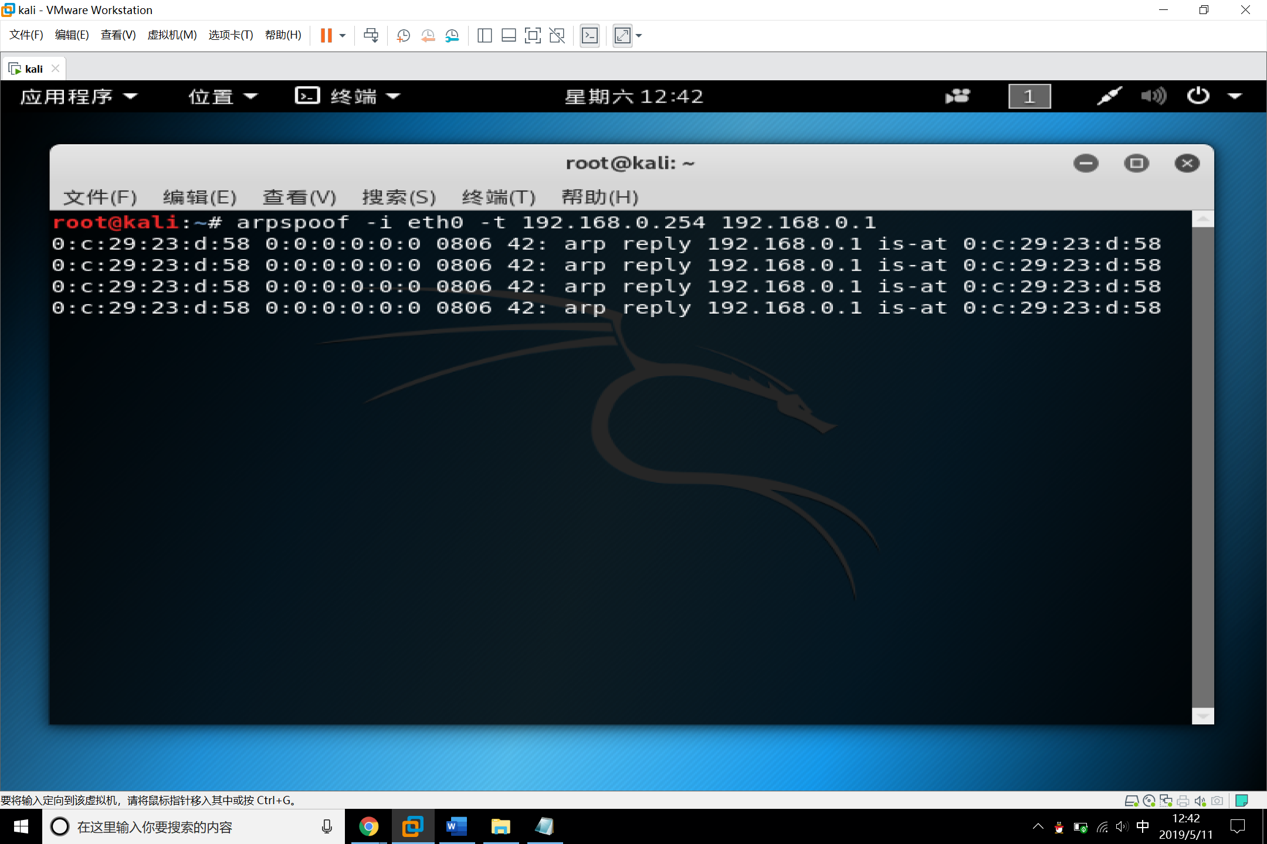Toggle the thumbnail bar view
The image size is (1267, 844).
tap(509, 36)
